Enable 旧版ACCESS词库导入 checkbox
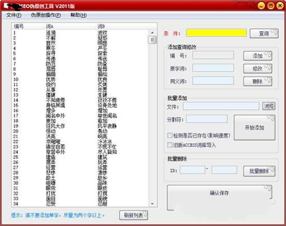This screenshot has height=226, width=286. 170,145
